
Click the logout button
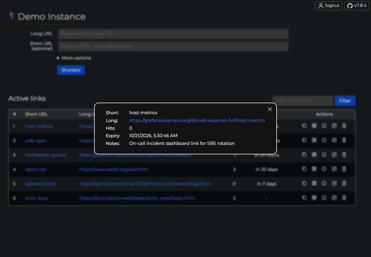[329, 6]
